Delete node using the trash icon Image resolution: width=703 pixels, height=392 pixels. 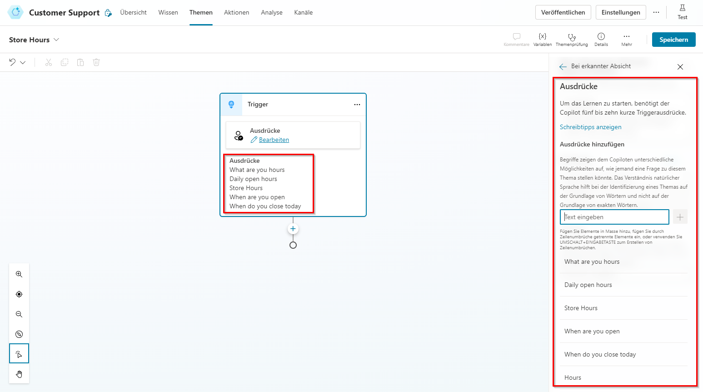coord(96,62)
